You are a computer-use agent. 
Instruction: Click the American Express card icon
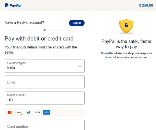click(47, 112)
